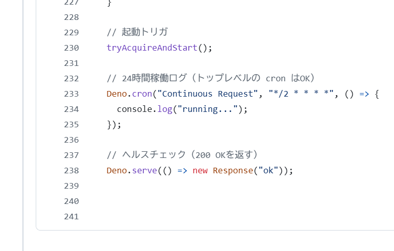This screenshot has height=251, width=394.
Task: Click the closing '});' on line 235
Action: (114, 125)
